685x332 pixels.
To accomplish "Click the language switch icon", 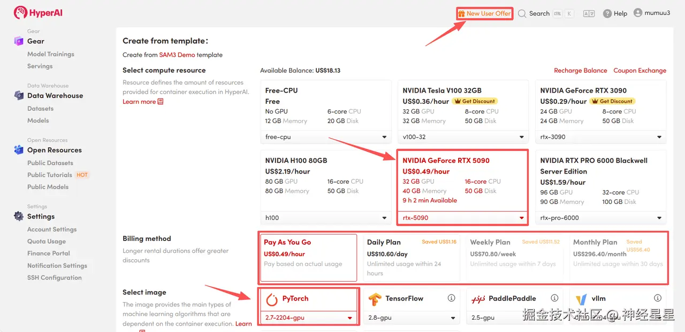I will tap(589, 14).
